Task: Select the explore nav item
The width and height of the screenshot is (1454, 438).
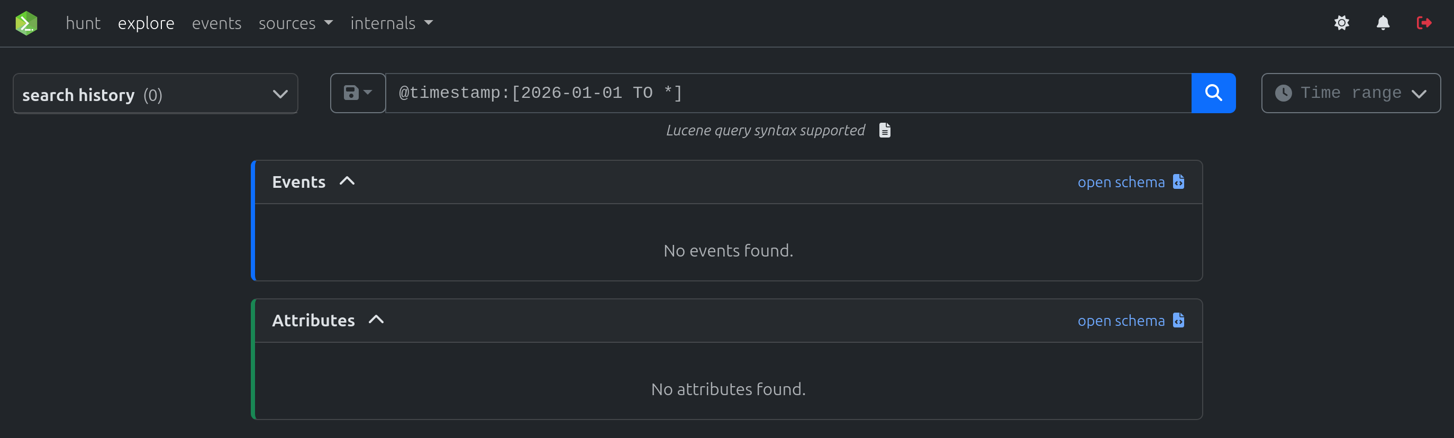Action: [x=146, y=23]
